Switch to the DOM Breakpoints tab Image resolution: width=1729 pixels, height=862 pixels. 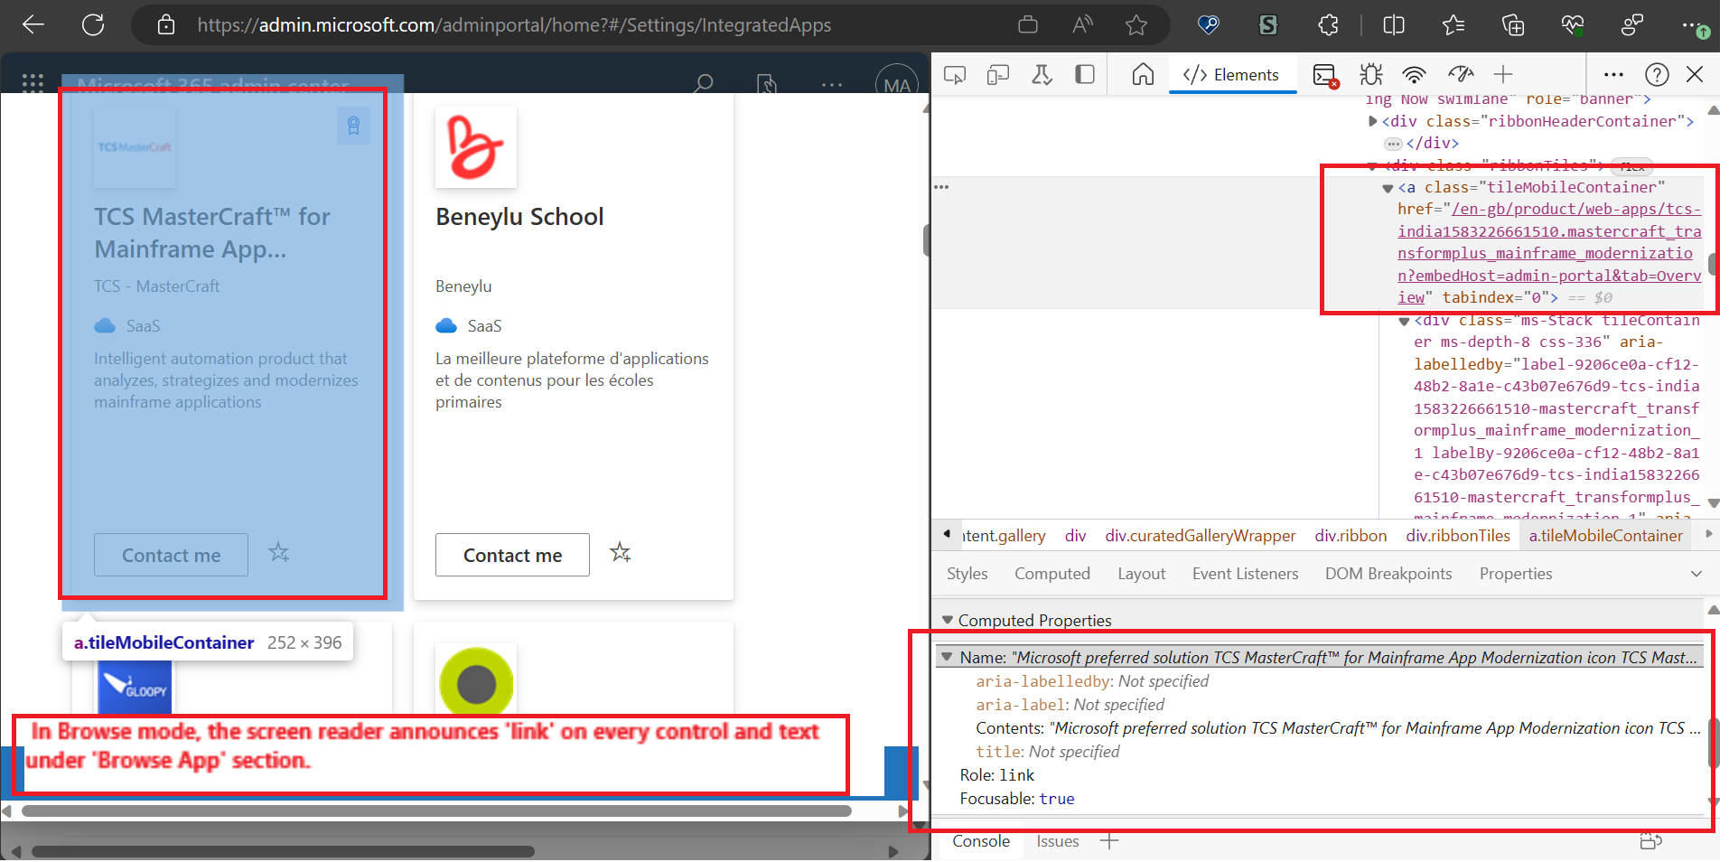point(1388,574)
